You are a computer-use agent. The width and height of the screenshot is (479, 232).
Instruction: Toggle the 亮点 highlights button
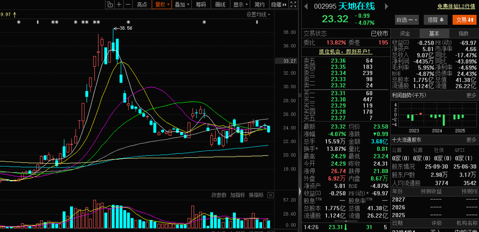(142, 4)
